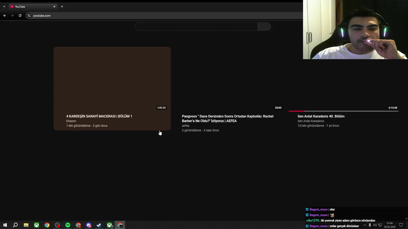Open the Steam taskbar icon
The height and width of the screenshot is (229, 408).
tap(99, 225)
